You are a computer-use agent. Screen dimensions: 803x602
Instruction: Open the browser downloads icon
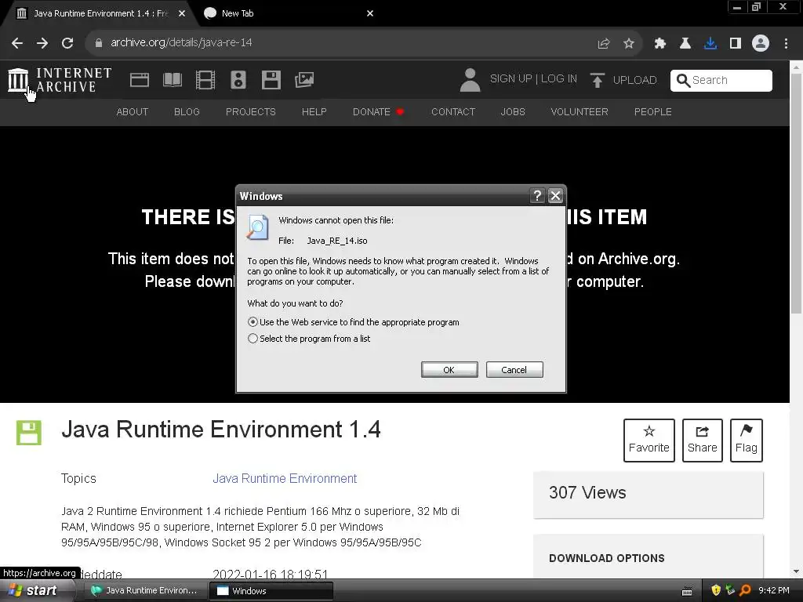[710, 43]
